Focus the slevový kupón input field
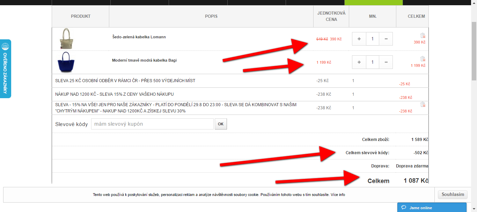 point(152,124)
